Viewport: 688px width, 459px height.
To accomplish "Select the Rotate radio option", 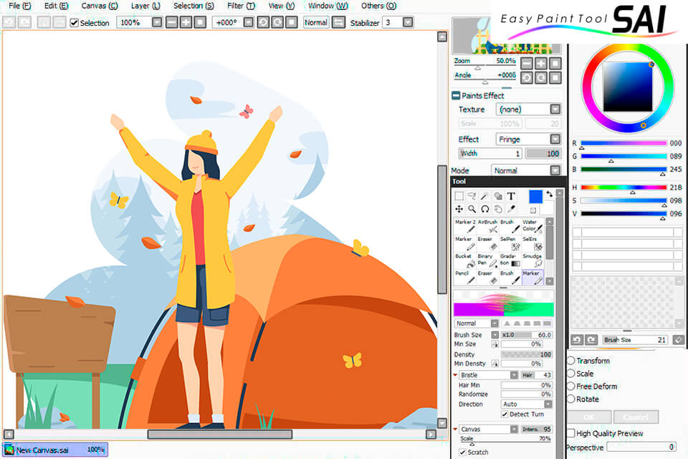I will click(571, 399).
